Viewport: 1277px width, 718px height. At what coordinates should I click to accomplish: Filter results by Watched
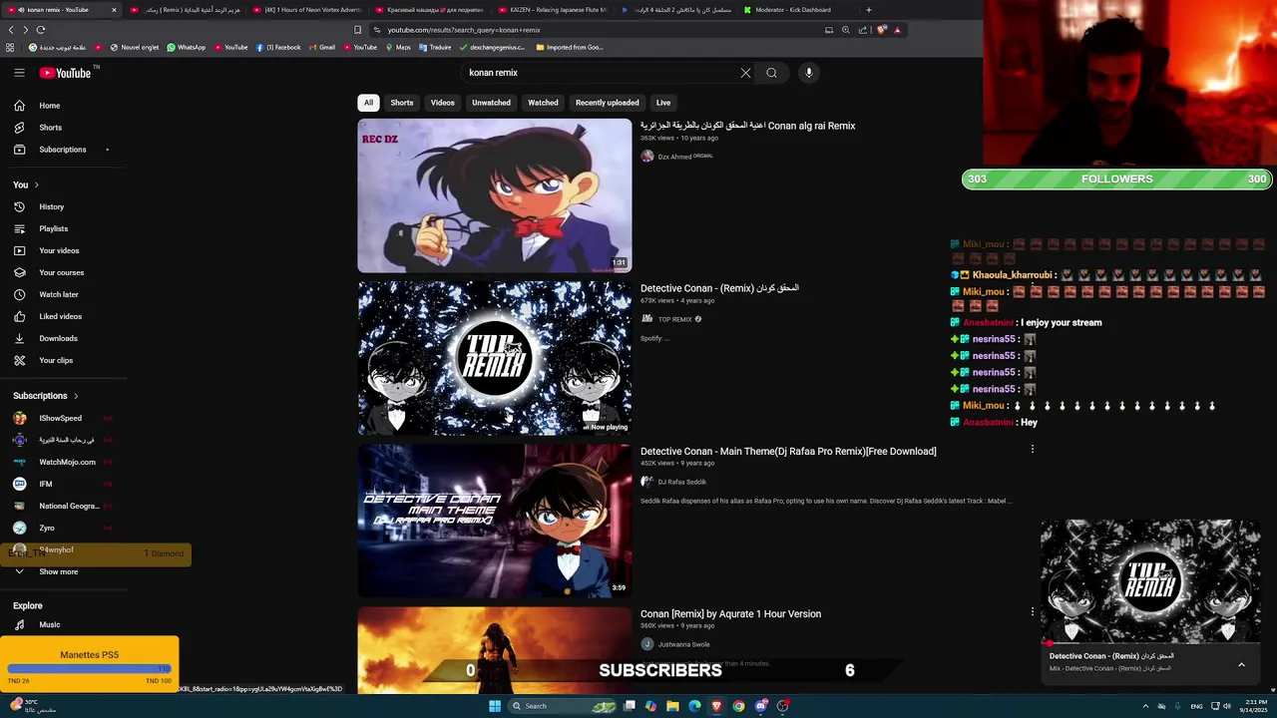[543, 103]
